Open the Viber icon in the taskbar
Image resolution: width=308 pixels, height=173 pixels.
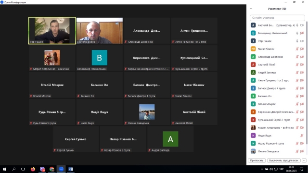pos(42,169)
